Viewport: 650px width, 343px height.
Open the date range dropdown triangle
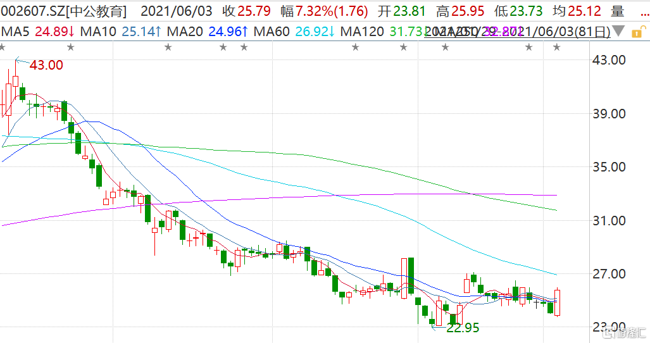tap(618, 31)
